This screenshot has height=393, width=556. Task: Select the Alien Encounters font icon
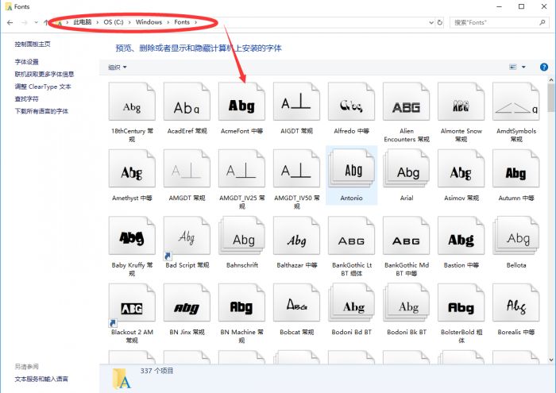tap(407, 102)
